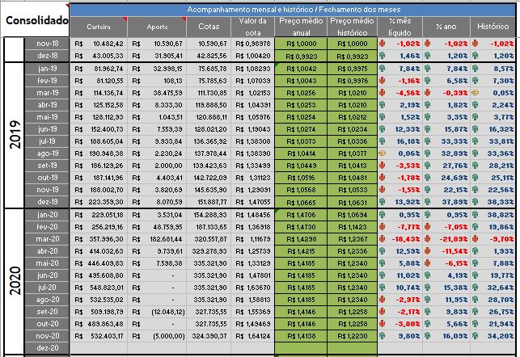Click the green up arrow in the jan-20 % mês column
520x357 pixels.
coord(382,215)
